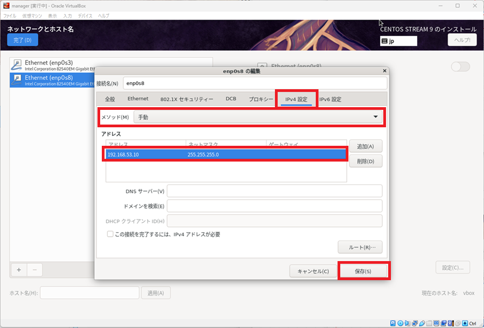Image resolution: width=484 pixels, height=328 pixels.
Task: Toggle the enp0s8 connection switch on
Action: (x=460, y=66)
